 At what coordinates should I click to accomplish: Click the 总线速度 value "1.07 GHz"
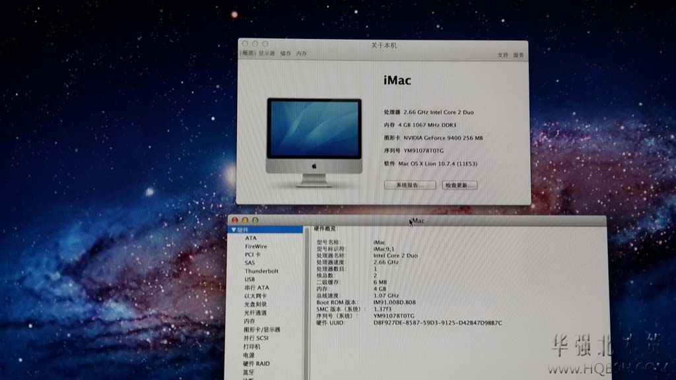(x=386, y=296)
